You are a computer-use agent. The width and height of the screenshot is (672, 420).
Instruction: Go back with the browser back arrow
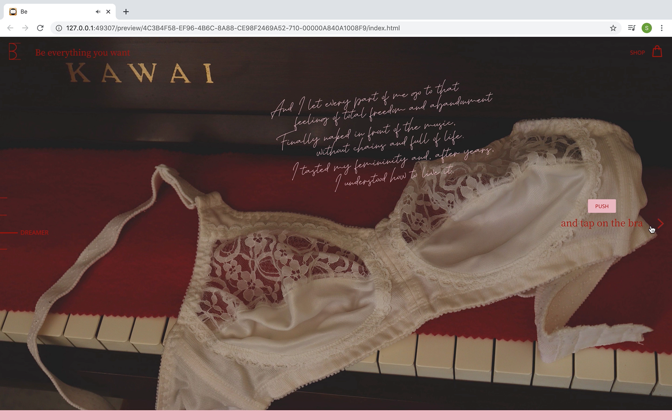[x=10, y=28]
